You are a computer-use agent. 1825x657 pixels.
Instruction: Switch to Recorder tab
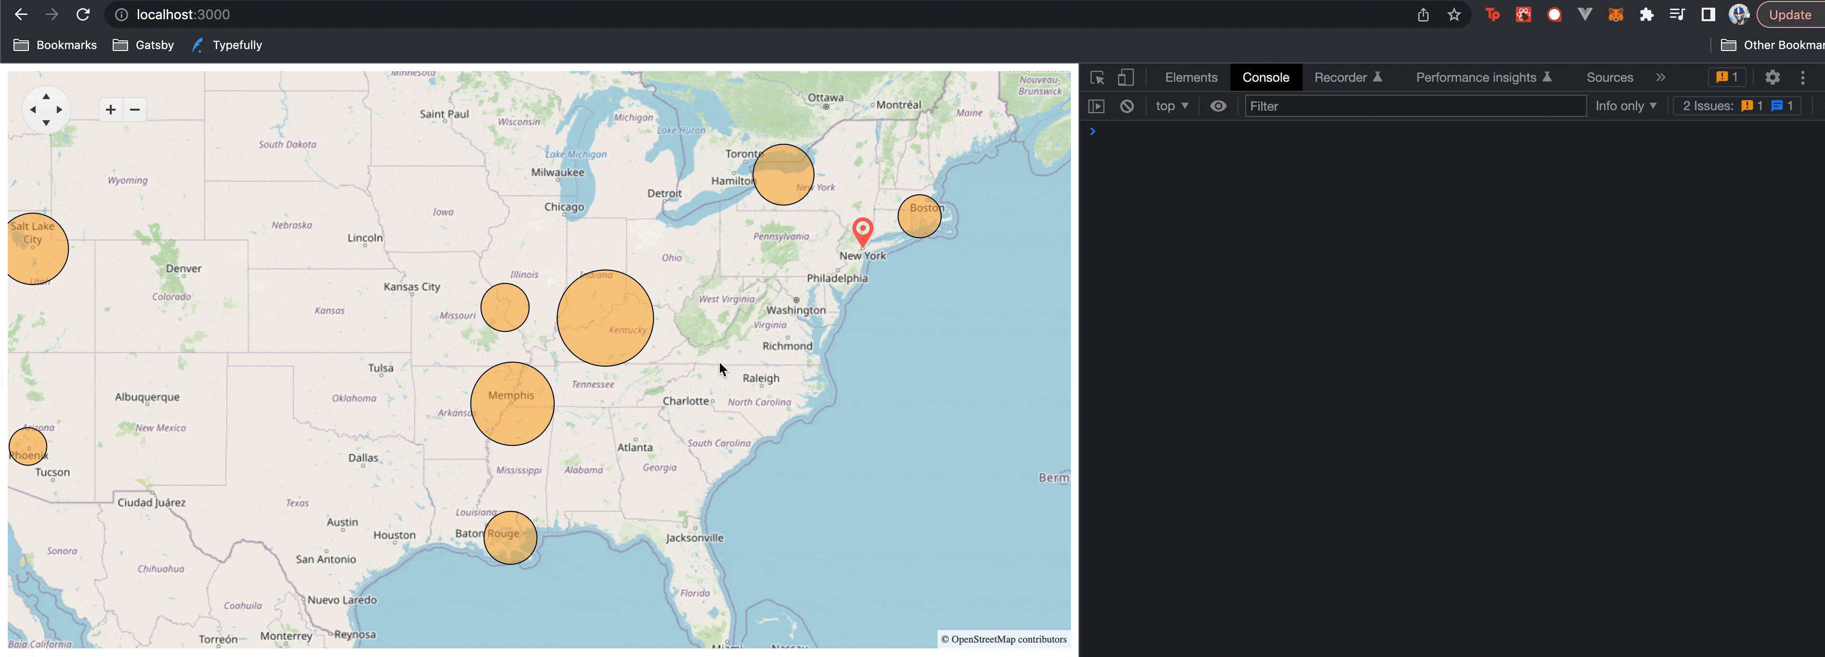[x=1348, y=77]
